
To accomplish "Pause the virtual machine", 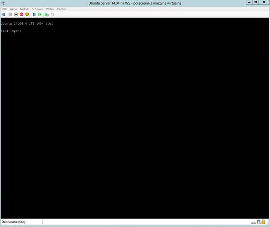I will coord(34,15).
